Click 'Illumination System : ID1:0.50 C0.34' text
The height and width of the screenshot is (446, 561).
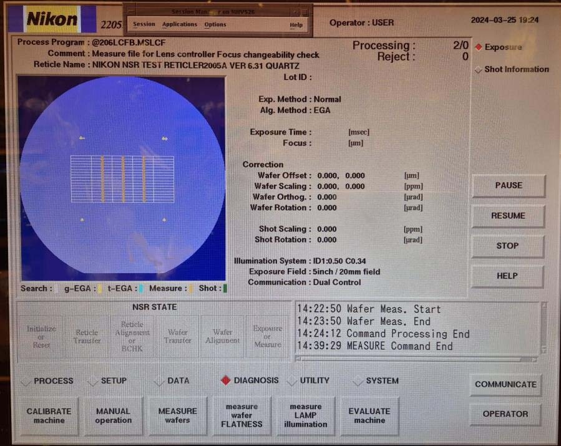tap(300, 261)
